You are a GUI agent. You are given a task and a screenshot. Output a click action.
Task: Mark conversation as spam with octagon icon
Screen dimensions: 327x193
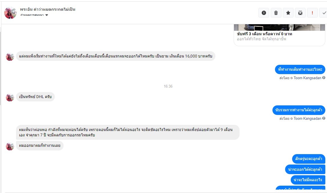pyautogui.click(x=264, y=13)
